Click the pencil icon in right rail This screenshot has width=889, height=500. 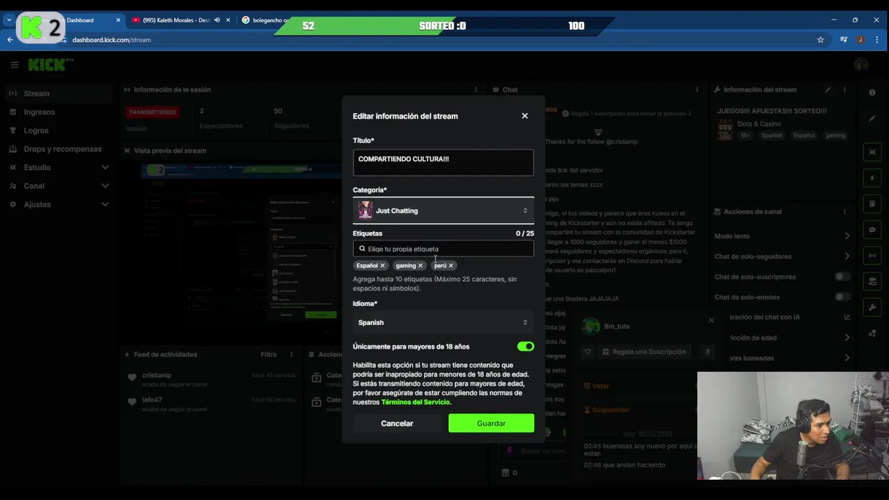tap(872, 118)
